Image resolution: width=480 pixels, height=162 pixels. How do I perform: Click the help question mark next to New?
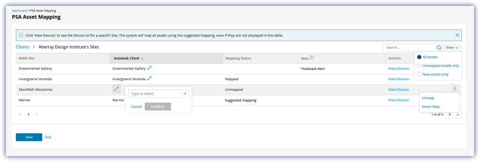point(311,58)
